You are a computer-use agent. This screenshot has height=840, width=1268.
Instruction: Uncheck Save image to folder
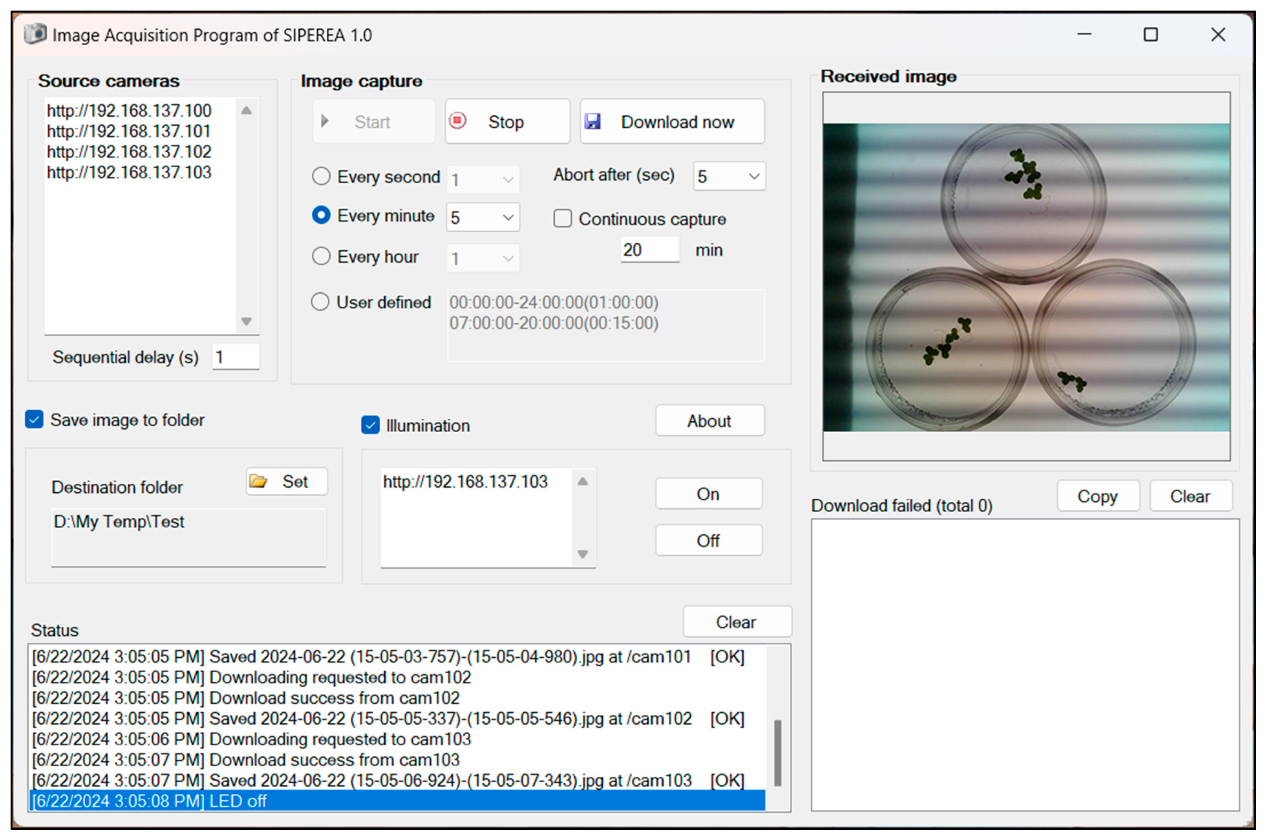point(34,420)
